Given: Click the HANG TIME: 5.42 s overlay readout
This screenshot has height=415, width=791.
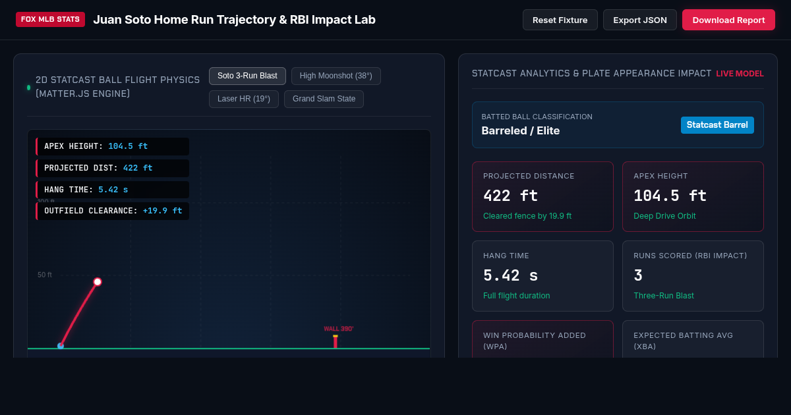Looking at the screenshot, I should point(112,190).
